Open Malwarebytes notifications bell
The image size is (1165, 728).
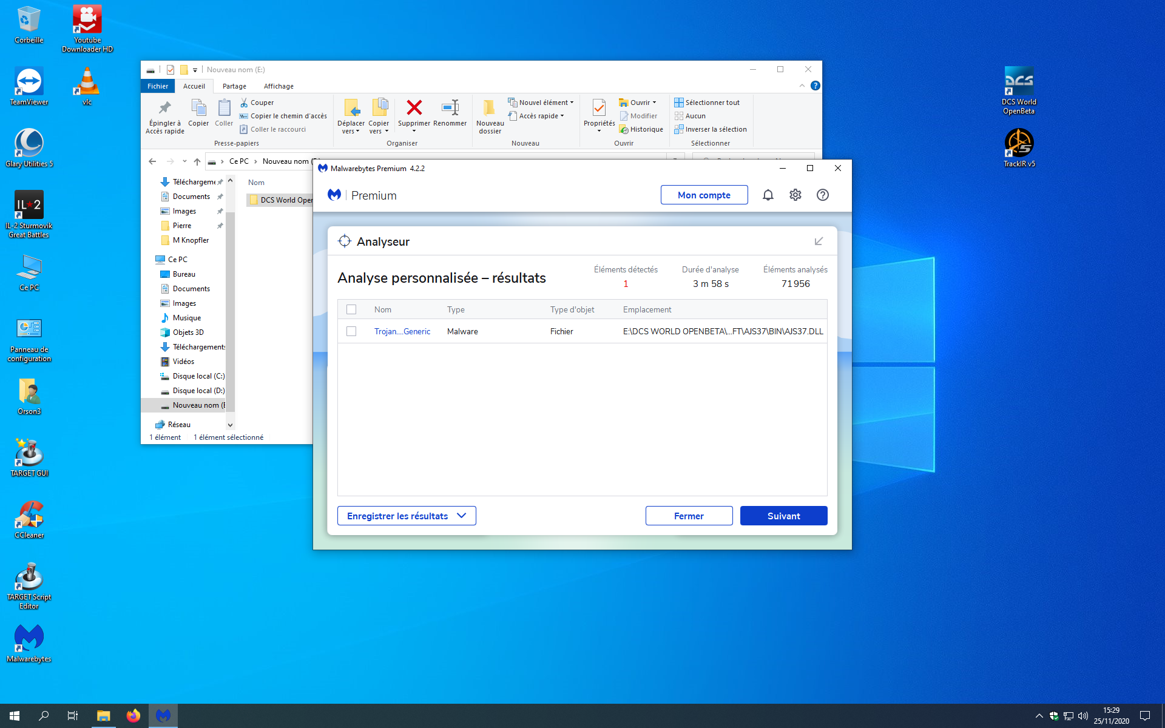(768, 195)
